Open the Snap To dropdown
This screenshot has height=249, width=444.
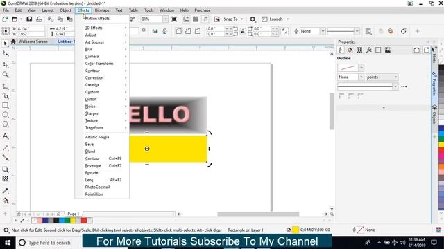pos(242,19)
